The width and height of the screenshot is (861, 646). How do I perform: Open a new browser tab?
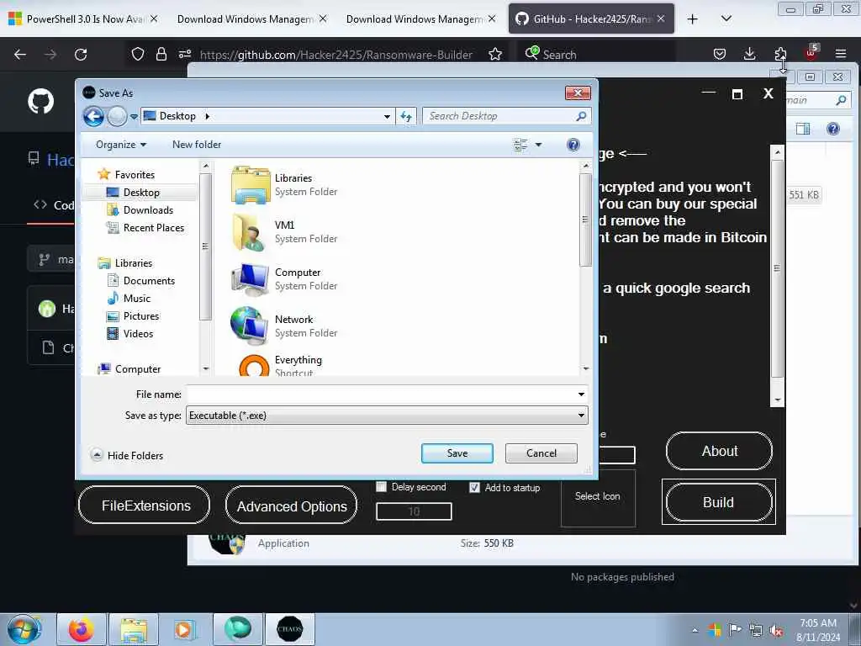[x=693, y=19]
